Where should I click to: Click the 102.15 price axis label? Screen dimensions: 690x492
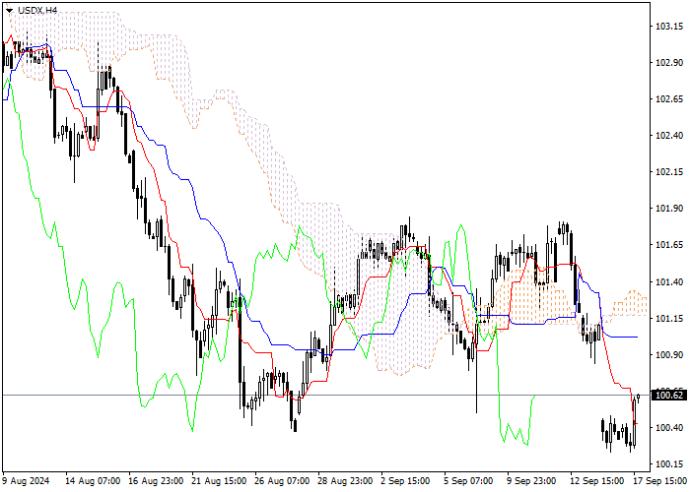[669, 172]
